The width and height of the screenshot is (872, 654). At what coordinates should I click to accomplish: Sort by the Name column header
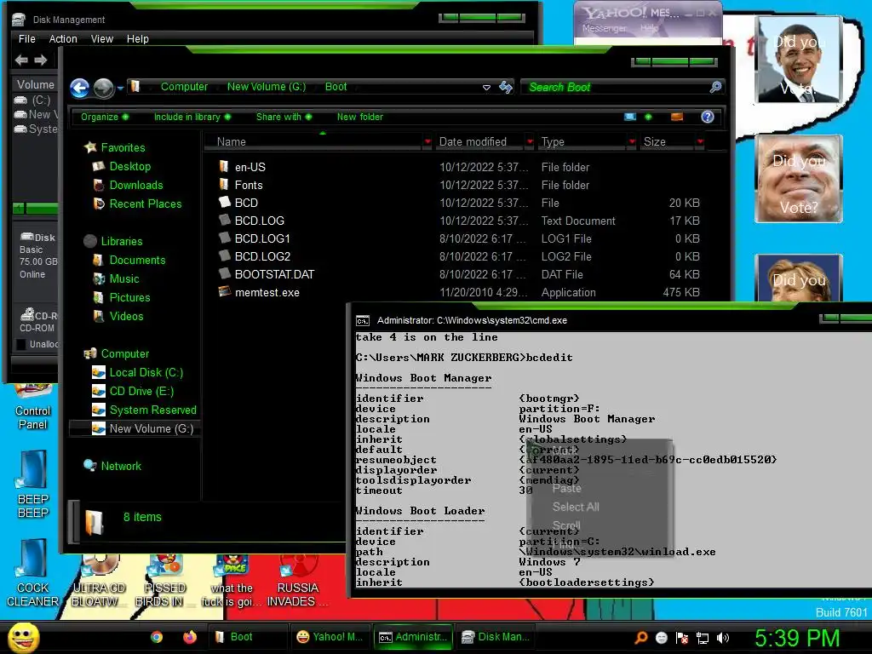click(x=314, y=142)
